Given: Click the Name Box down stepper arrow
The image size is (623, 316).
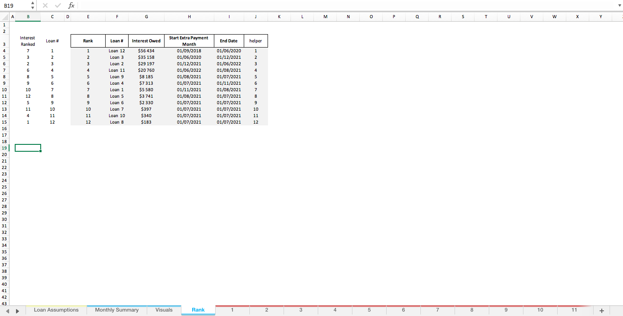Looking at the screenshot, I should (32, 8).
